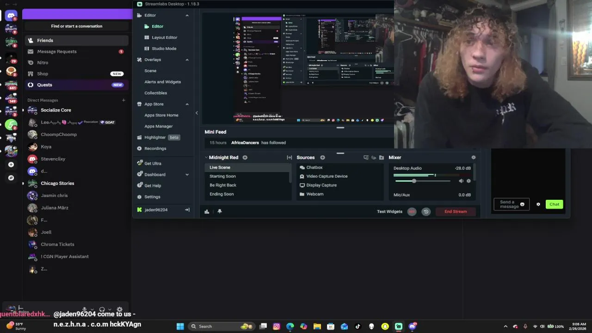Click the Mixer panel scrollbar
Image resolution: width=592 pixels, height=333 pixels.
click(x=475, y=172)
